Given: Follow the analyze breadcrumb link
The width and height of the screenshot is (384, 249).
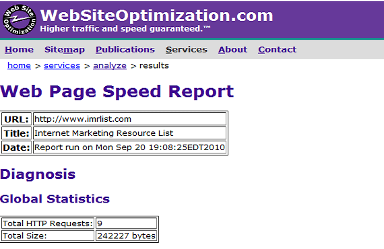Looking at the screenshot, I should coord(110,65).
